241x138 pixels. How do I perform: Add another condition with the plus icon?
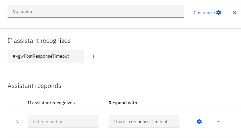94,56
